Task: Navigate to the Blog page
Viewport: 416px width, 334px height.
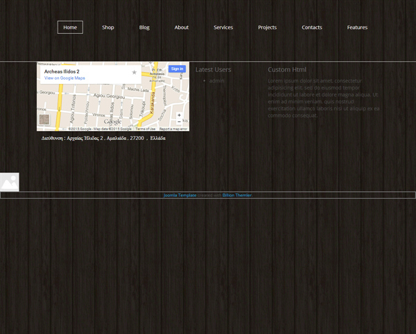Action: [x=144, y=28]
